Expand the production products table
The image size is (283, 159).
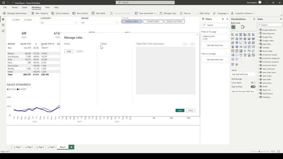pyautogui.click(x=258, y=62)
